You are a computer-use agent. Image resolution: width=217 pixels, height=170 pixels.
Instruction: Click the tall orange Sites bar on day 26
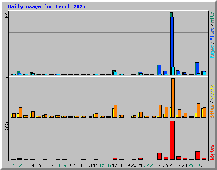pyautogui.click(x=173, y=98)
